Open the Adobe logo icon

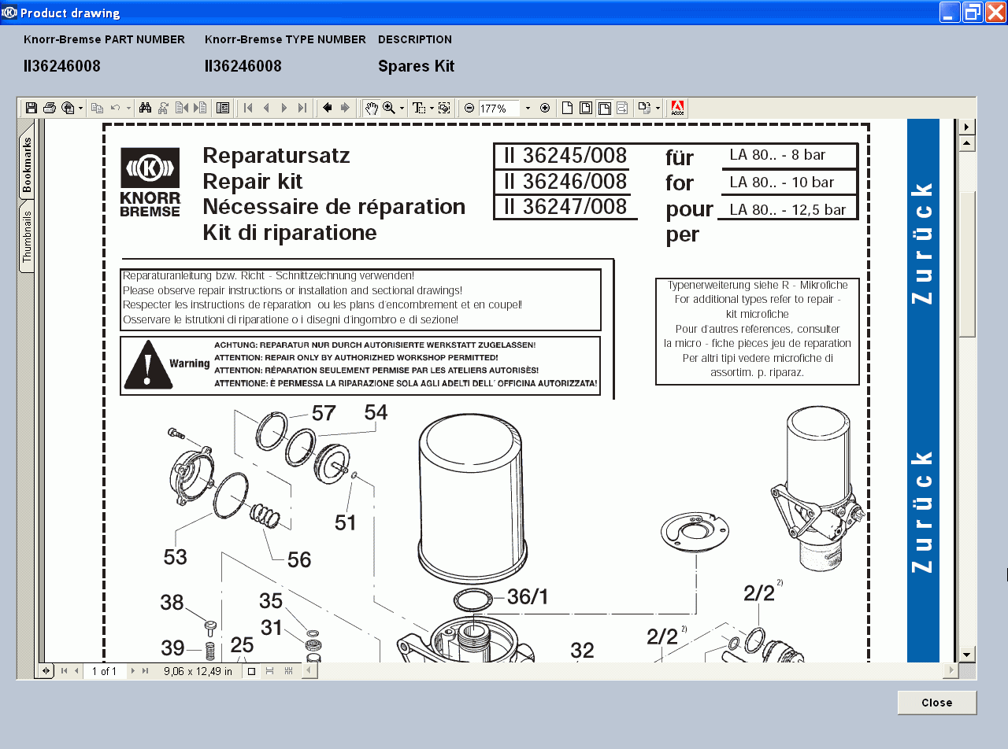coord(677,108)
